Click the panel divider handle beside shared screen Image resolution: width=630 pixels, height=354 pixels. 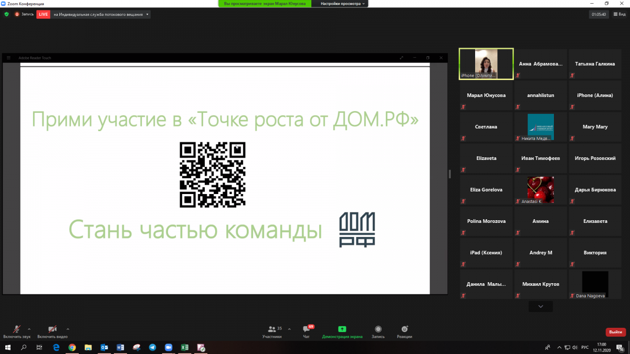449,174
